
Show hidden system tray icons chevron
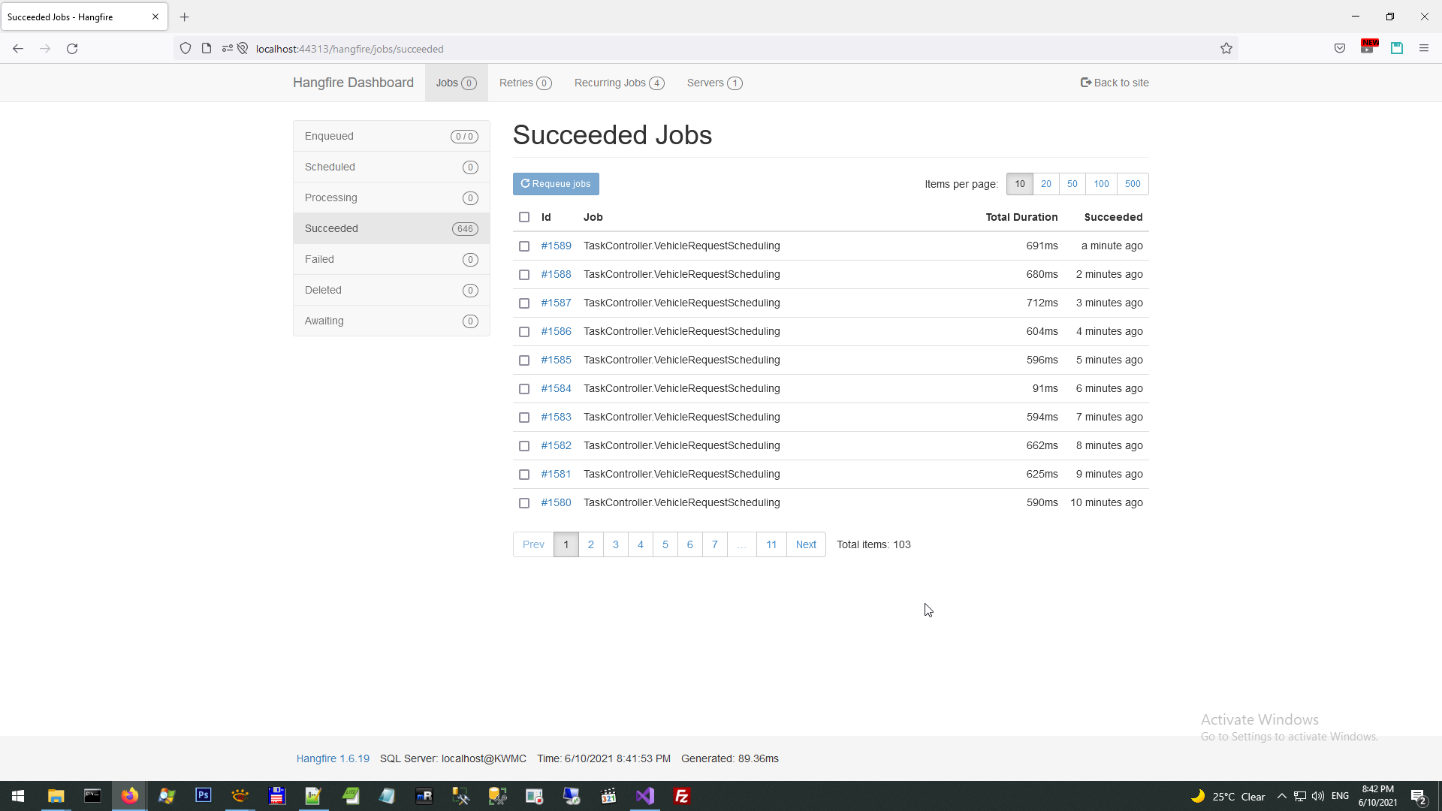pyautogui.click(x=1281, y=796)
